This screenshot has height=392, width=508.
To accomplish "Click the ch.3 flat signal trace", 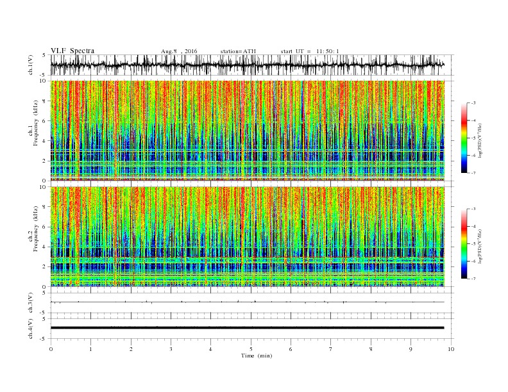I will tap(248, 302).
